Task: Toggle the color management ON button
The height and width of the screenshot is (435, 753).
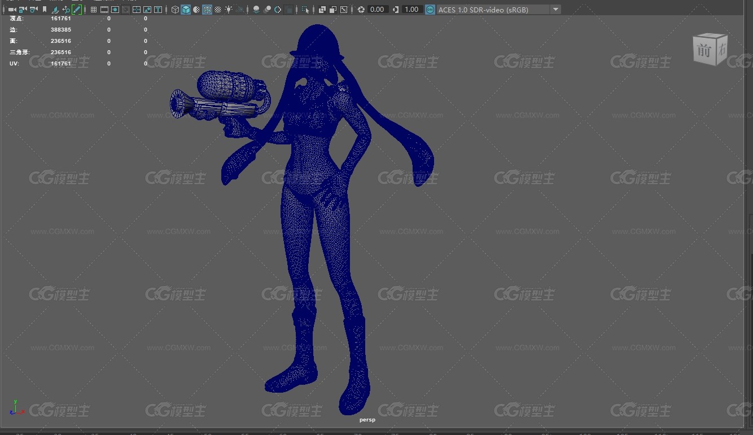Action: coord(430,10)
